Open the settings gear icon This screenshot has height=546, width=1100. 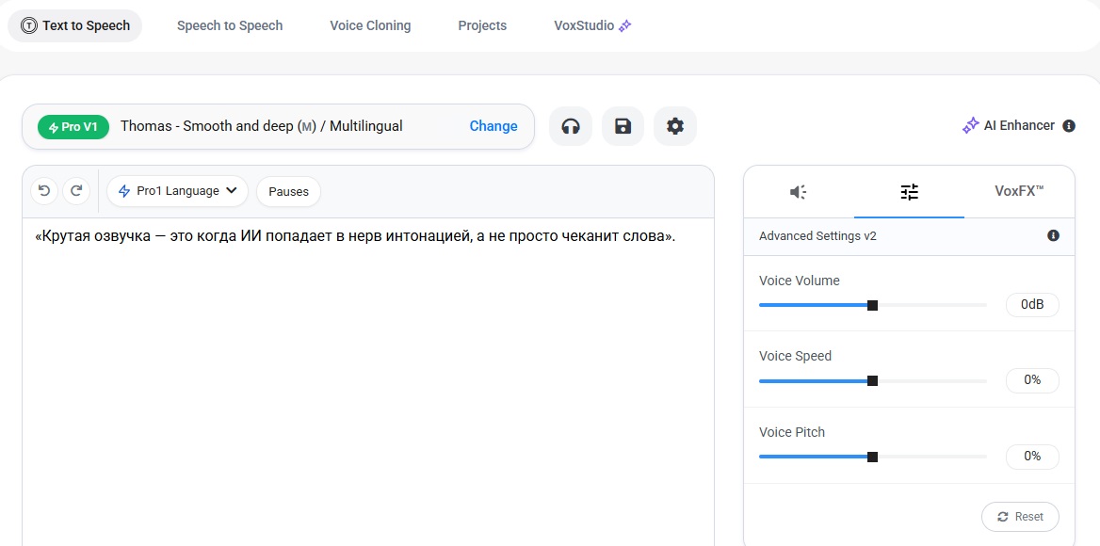pos(674,126)
